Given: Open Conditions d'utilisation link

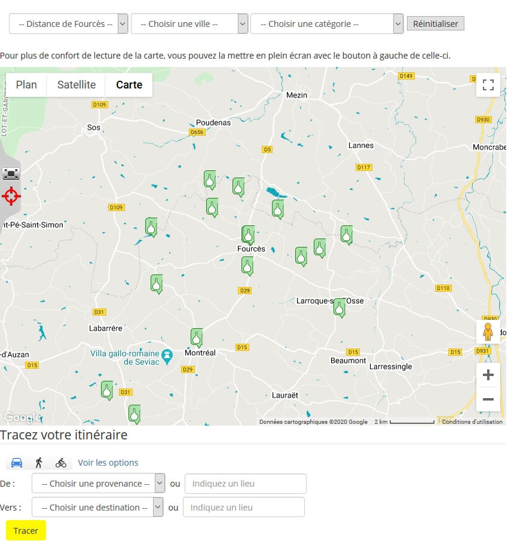Looking at the screenshot, I should [x=472, y=422].
